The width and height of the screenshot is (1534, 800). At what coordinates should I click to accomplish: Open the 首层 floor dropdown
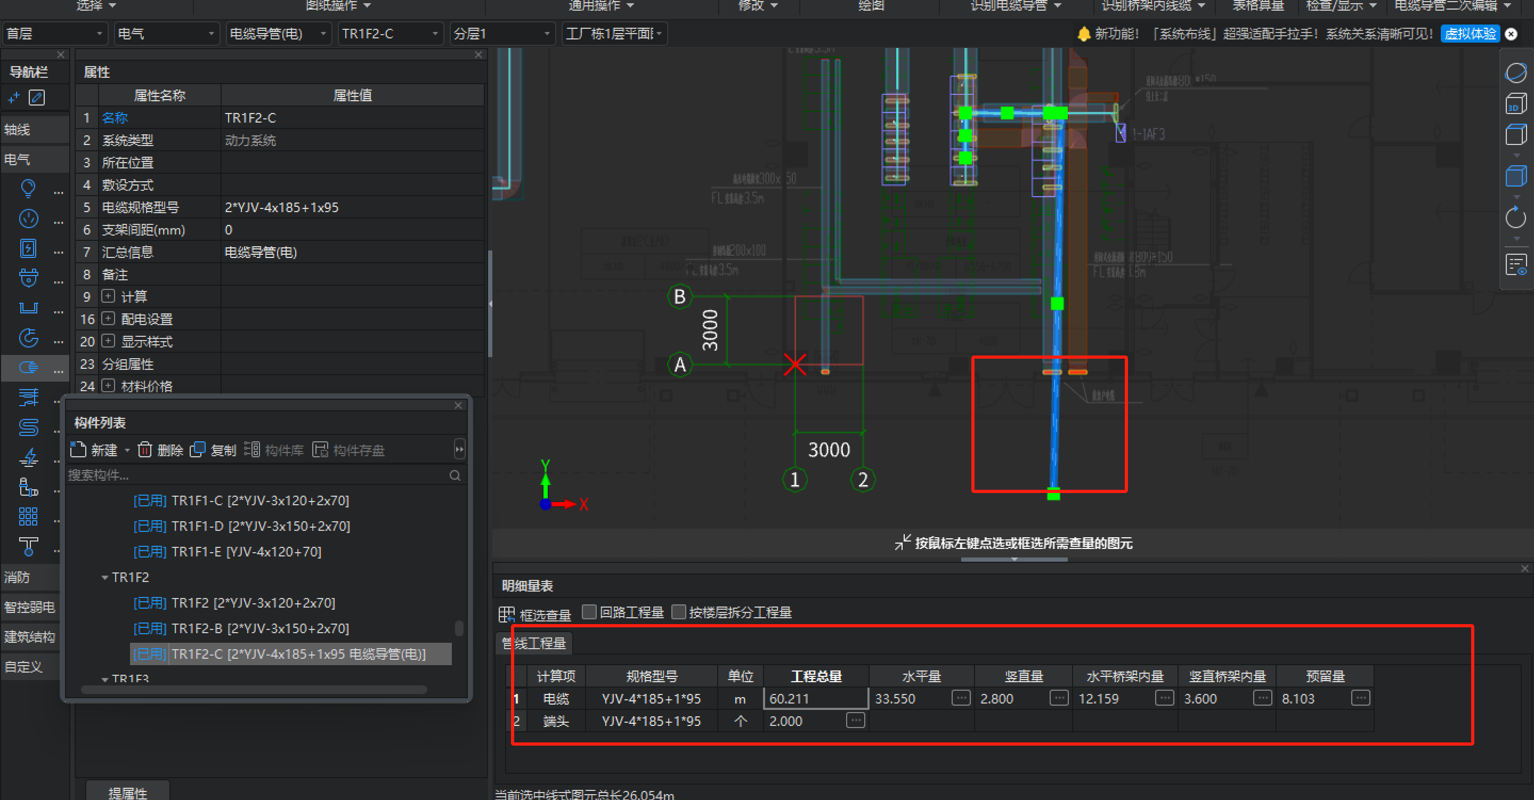pyautogui.click(x=55, y=34)
